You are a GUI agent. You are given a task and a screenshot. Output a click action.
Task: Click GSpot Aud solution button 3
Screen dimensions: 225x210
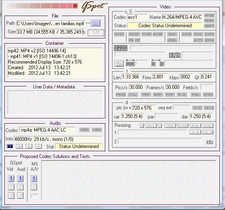click(20, 195)
